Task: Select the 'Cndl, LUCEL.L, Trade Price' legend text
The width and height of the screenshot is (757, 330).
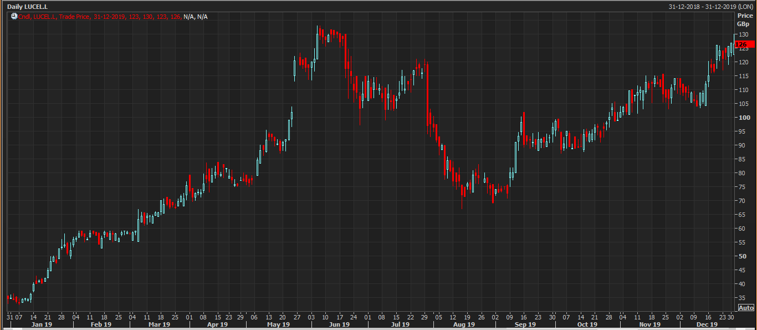Action: click(55, 17)
